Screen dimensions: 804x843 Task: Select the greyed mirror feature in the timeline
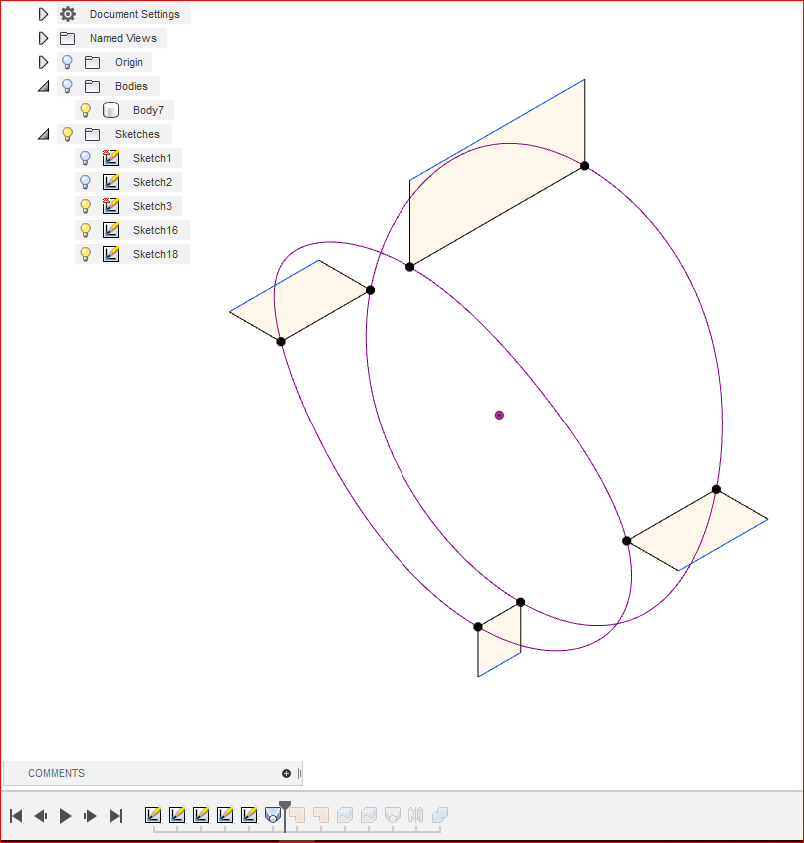click(x=416, y=815)
